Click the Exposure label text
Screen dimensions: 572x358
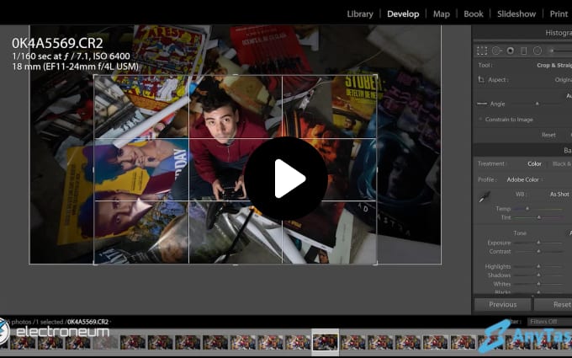click(499, 243)
